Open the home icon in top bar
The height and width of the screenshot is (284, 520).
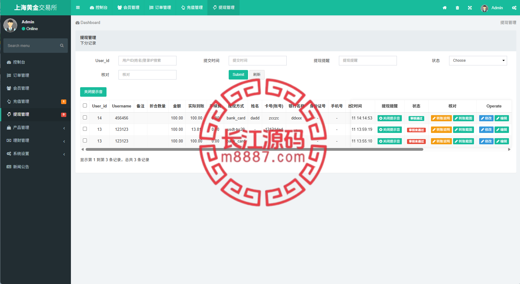444,8
